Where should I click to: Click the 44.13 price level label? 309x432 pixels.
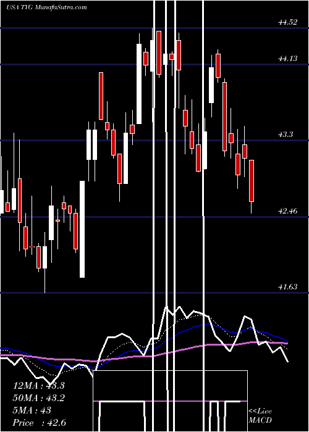288,59
